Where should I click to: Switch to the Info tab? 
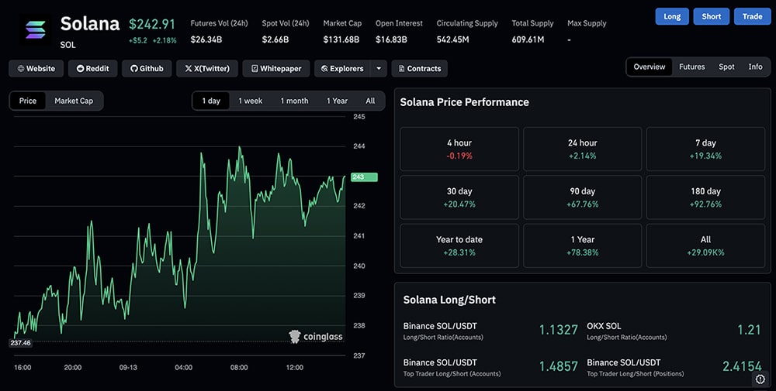click(x=755, y=67)
